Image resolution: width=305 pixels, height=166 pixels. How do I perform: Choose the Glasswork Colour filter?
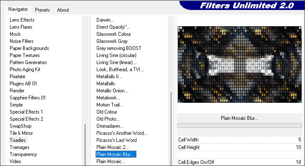(x=113, y=34)
